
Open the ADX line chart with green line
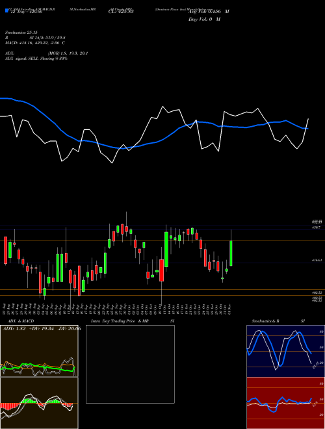point(39,351)
